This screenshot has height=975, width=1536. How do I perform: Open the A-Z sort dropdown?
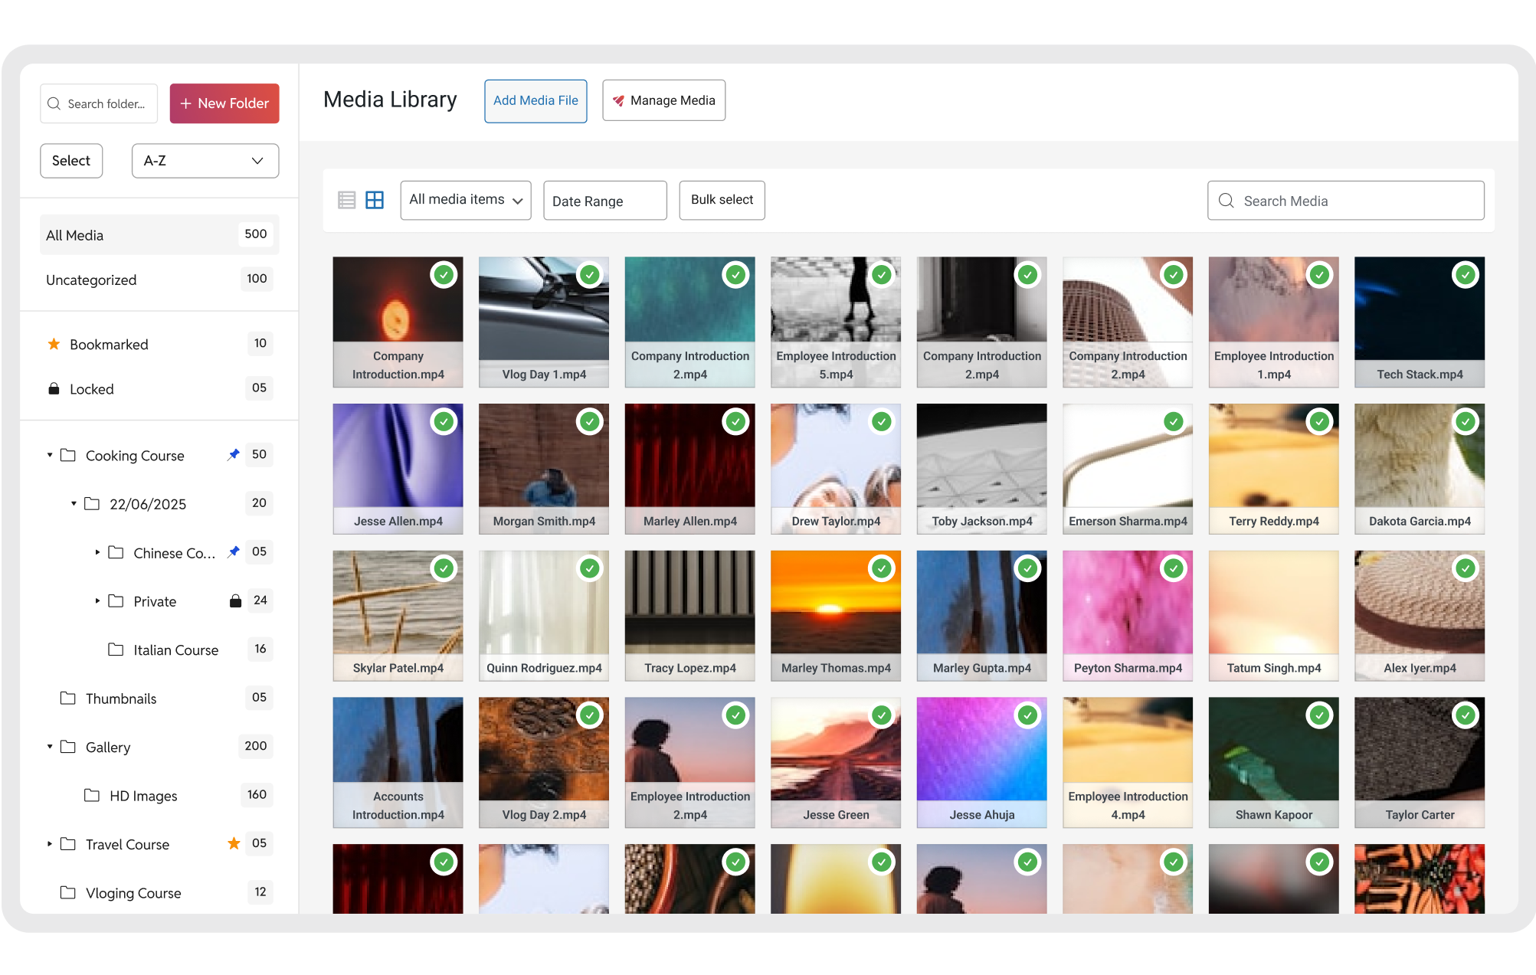[x=205, y=161]
